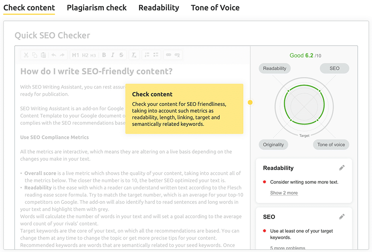Click the yellow tooltip hotspot dot

250,102
